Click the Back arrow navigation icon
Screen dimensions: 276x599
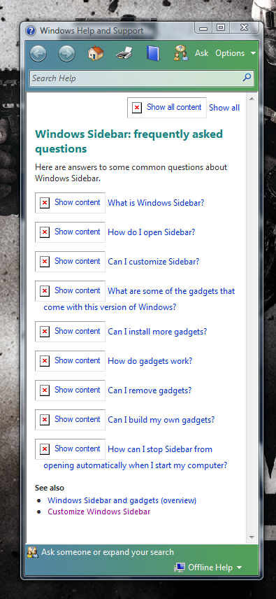tap(38, 53)
